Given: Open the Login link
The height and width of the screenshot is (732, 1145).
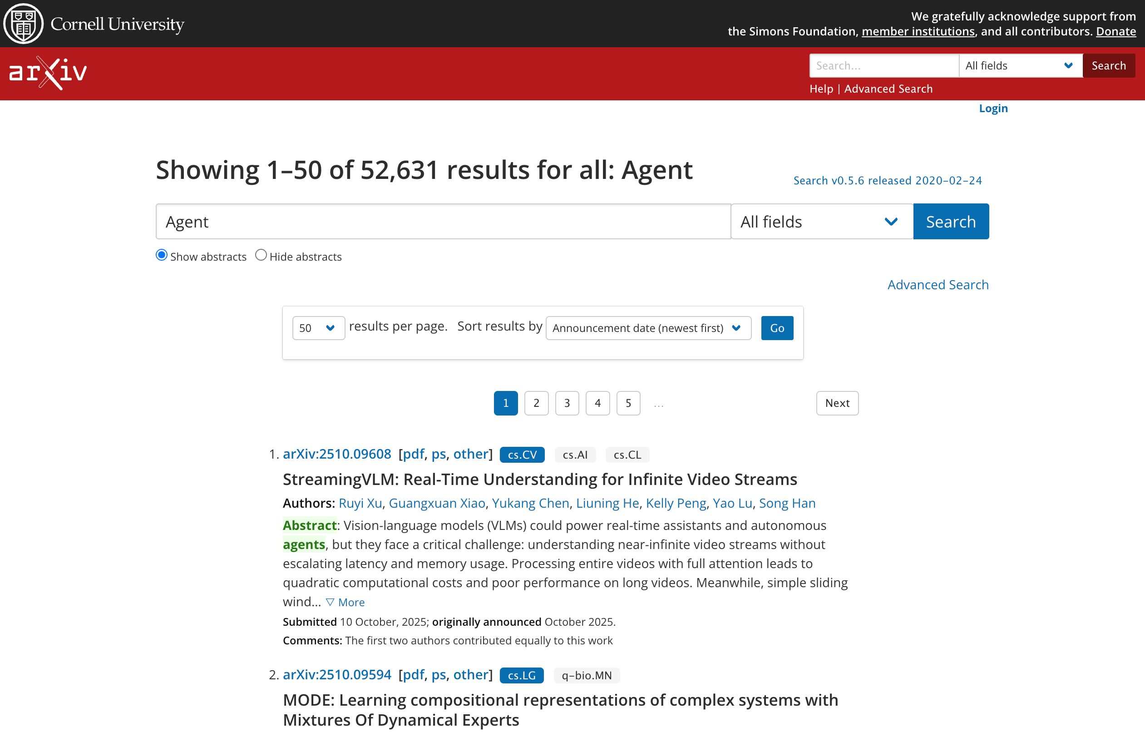Looking at the screenshot, I should (993, 109).
